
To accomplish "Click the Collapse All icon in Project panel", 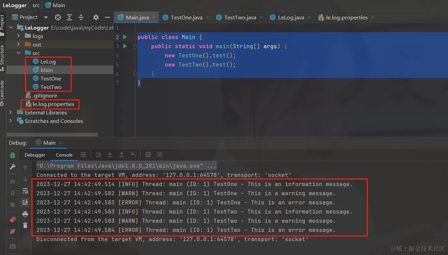I will (81, 17).
